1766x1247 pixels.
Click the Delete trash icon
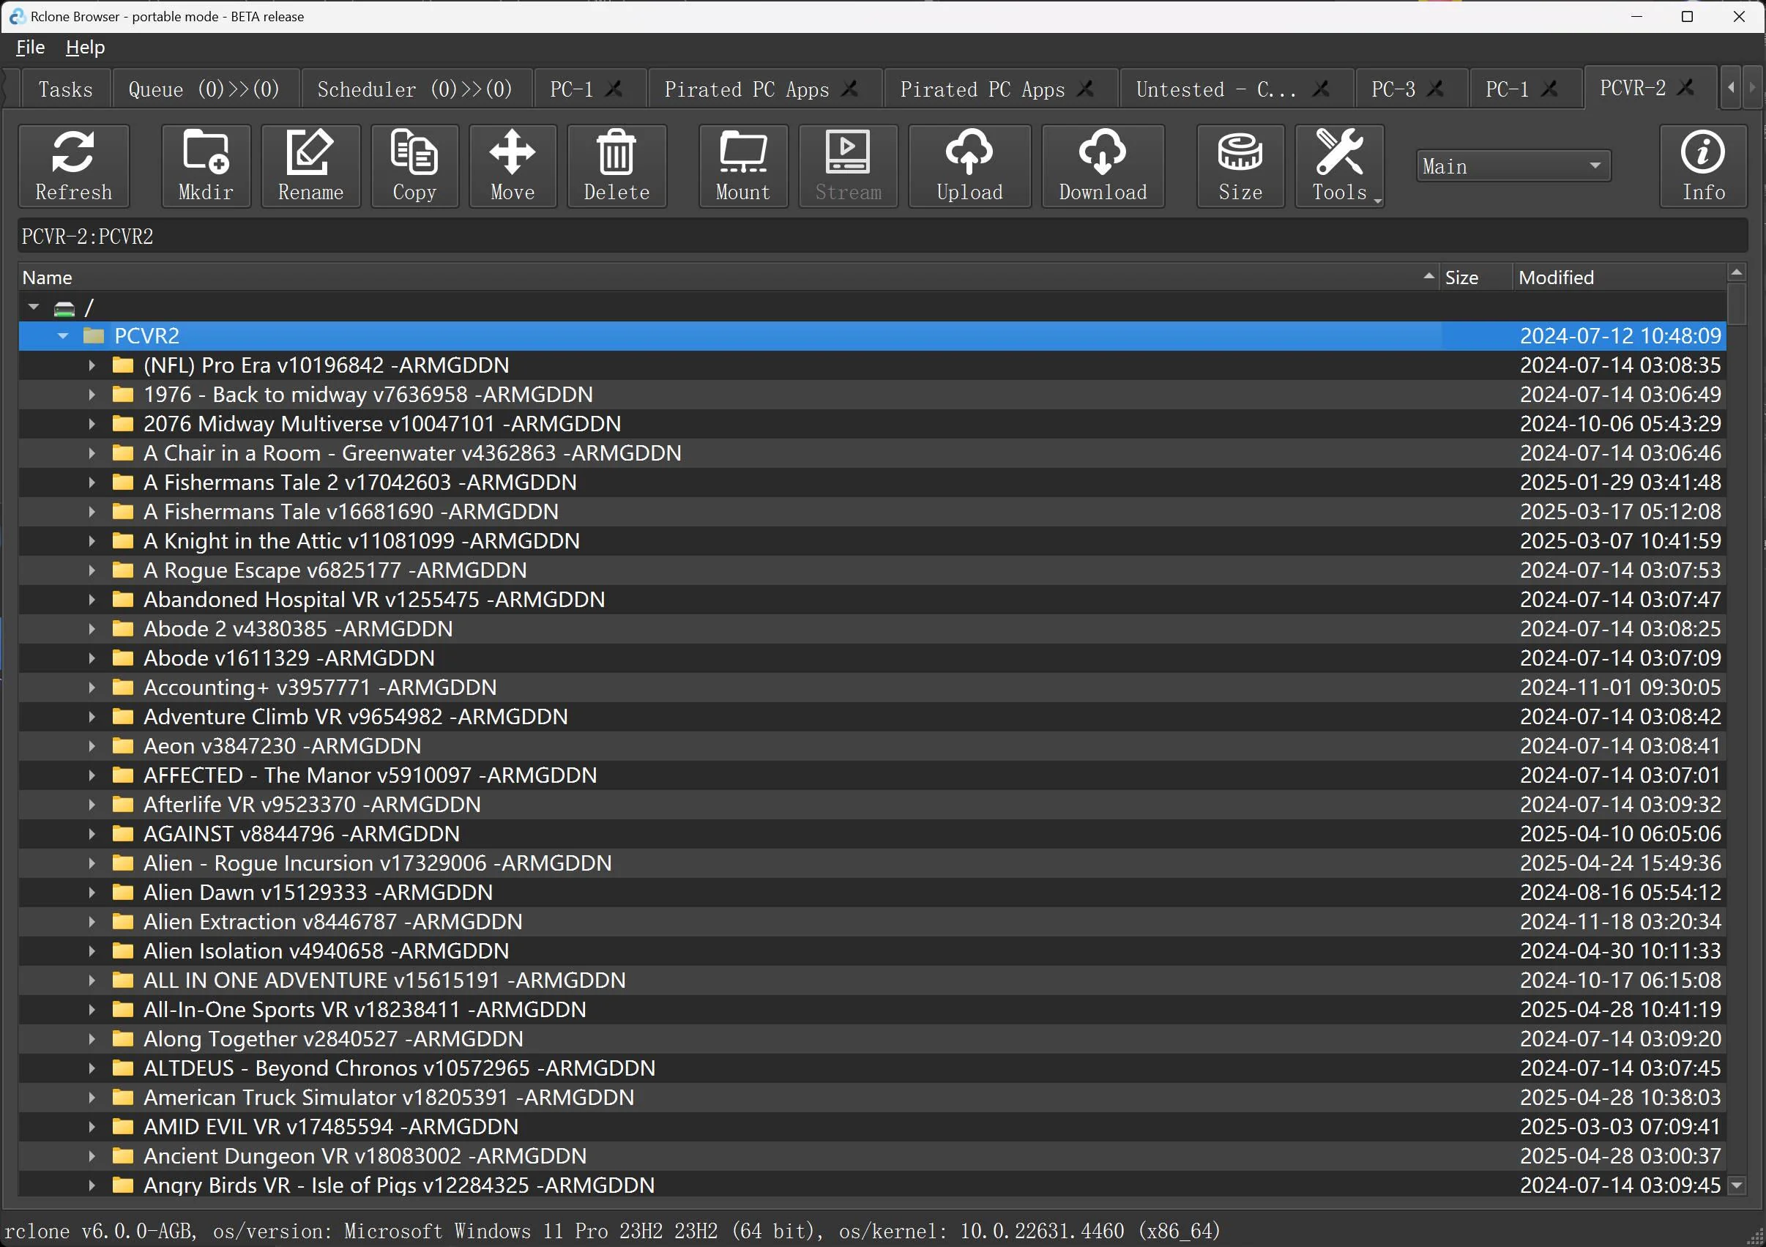coord(615,165)
